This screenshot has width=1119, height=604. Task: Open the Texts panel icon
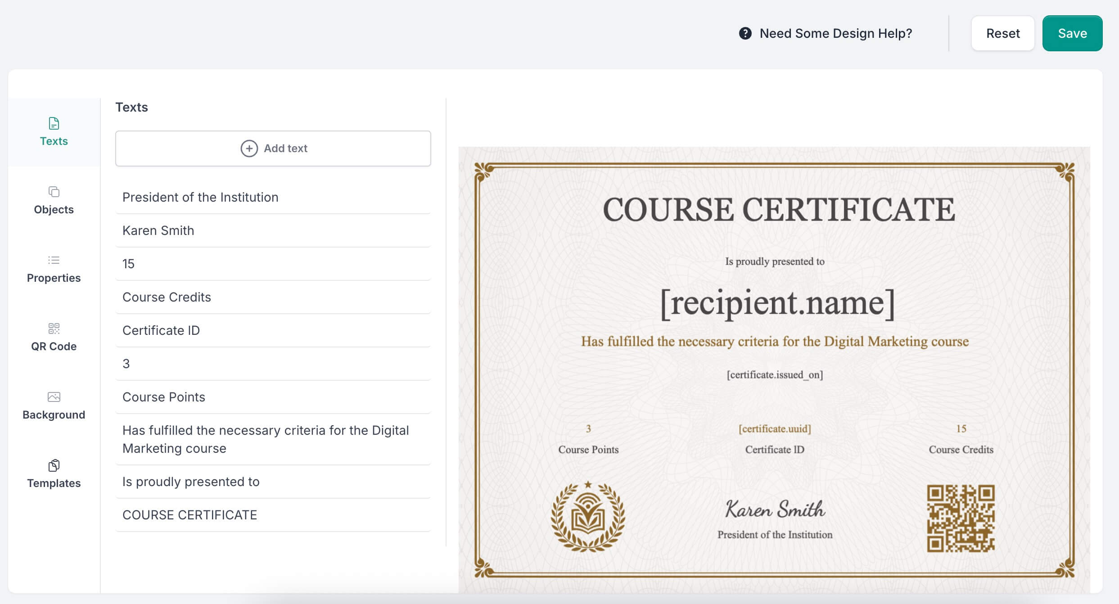click(54, 123)
